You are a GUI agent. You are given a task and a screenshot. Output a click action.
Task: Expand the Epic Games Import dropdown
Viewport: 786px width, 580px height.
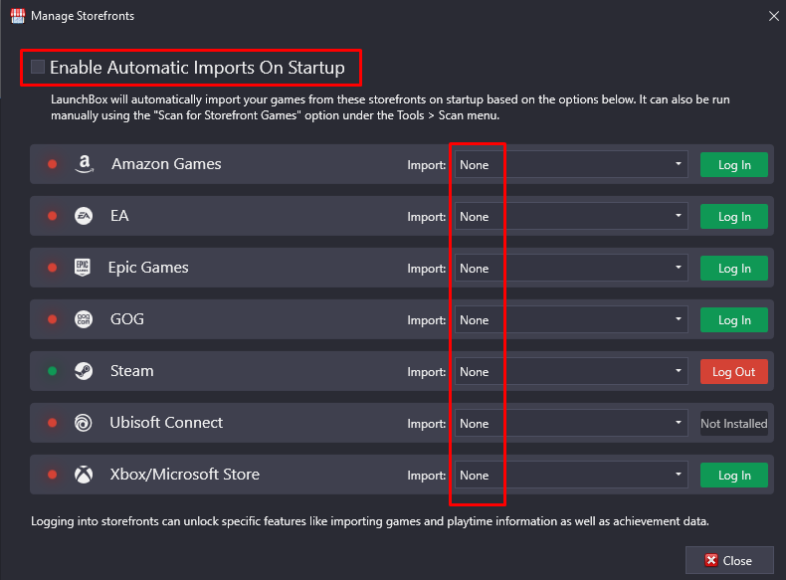571,268
